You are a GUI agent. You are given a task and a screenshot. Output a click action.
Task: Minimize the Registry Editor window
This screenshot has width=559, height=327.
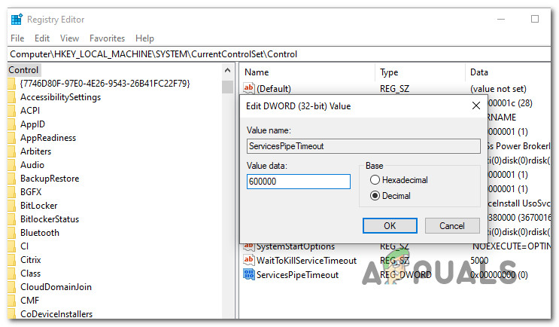click(x=501, y=20)
